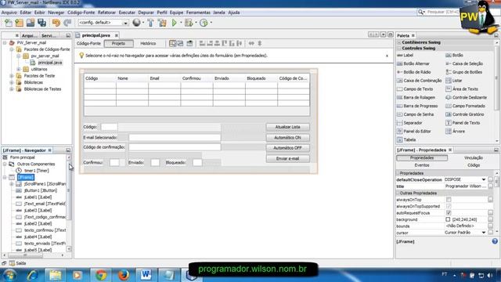Open Google Chrome from the taskbar
The image size is (501, 282).
(x=101, y=275)
